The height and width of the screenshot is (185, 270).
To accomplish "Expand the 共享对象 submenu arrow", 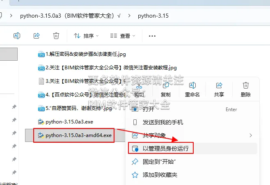I will [x=251, y=135].
